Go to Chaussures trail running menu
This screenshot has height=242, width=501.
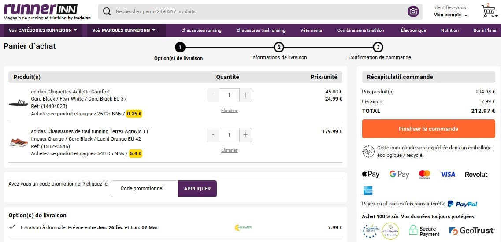(260, 30)
